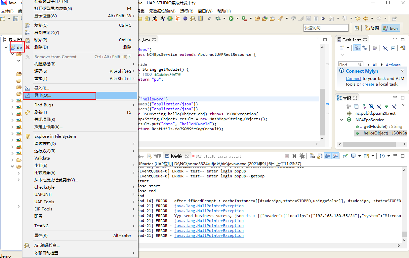Switch to the 声明 declaration tab
The image size is (409, 258).
pos(154,156)
